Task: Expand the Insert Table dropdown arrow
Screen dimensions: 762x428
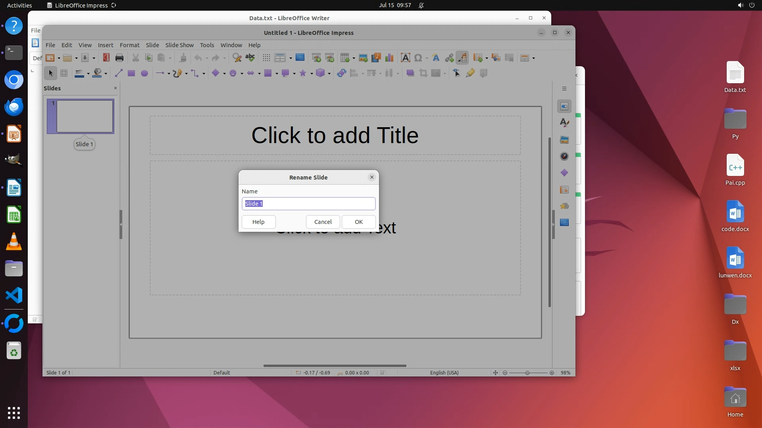Action: (x=354, y=58)
